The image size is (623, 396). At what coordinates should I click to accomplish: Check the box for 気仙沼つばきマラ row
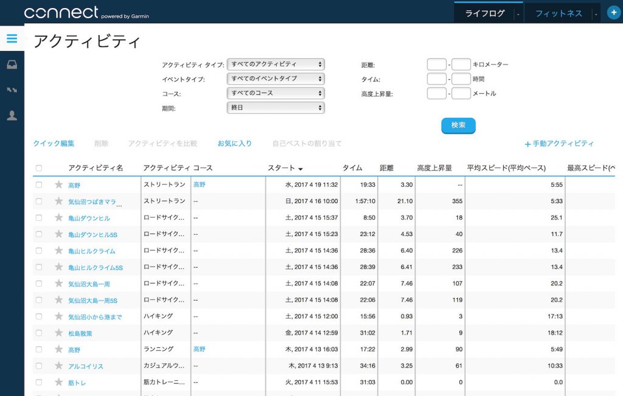click(x=39, y=201)
